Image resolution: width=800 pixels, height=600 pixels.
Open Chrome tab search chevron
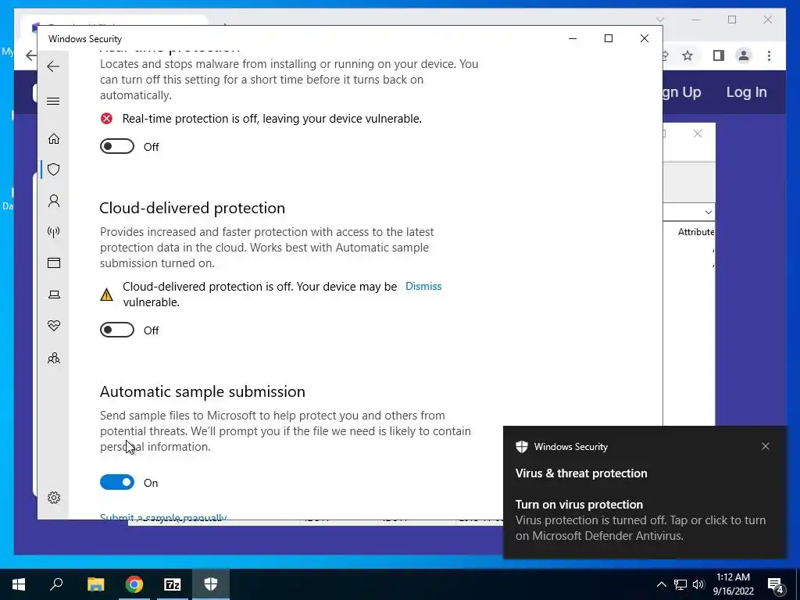[659, 20]
